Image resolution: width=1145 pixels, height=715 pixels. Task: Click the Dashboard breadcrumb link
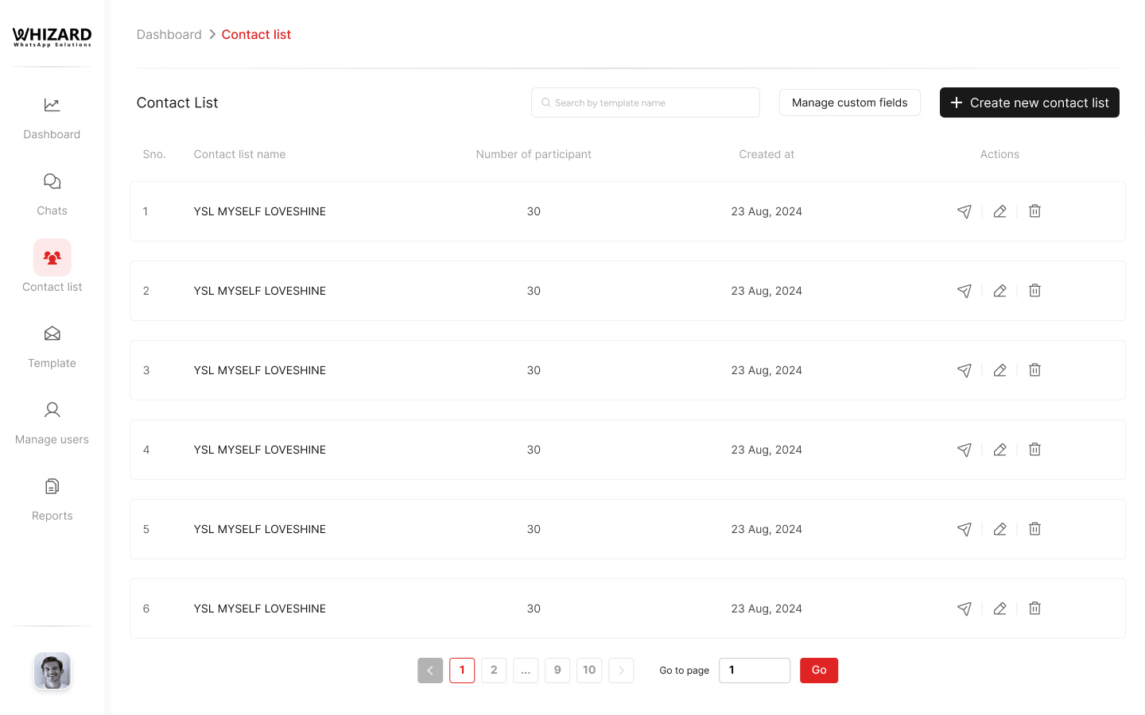point(169,34)
